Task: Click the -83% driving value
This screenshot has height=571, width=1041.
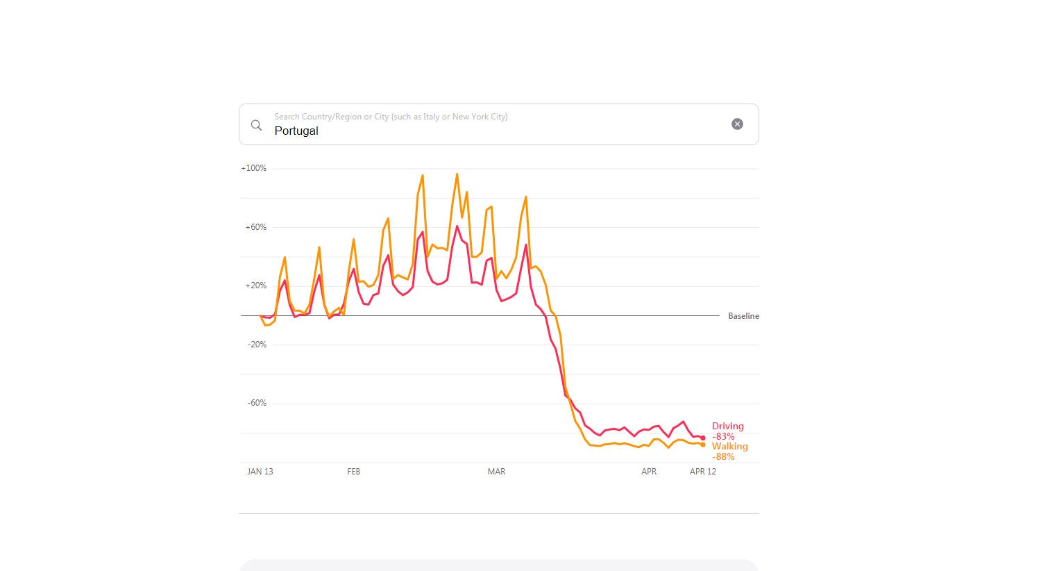Action: (723, 436)
